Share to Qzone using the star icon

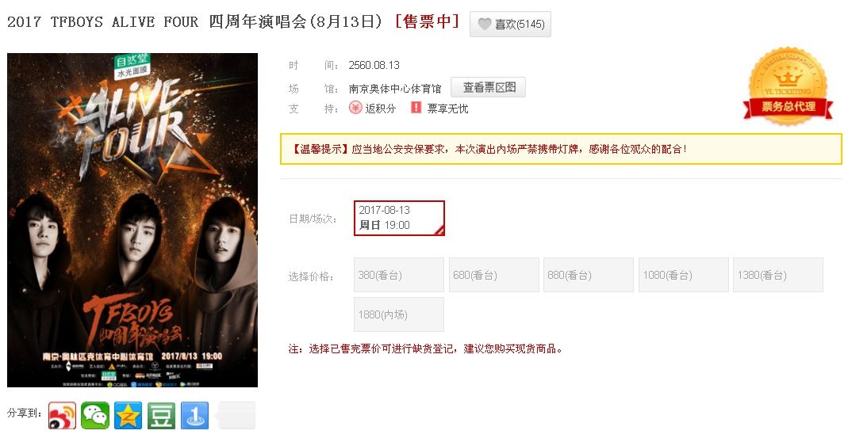tap(129, 415)
